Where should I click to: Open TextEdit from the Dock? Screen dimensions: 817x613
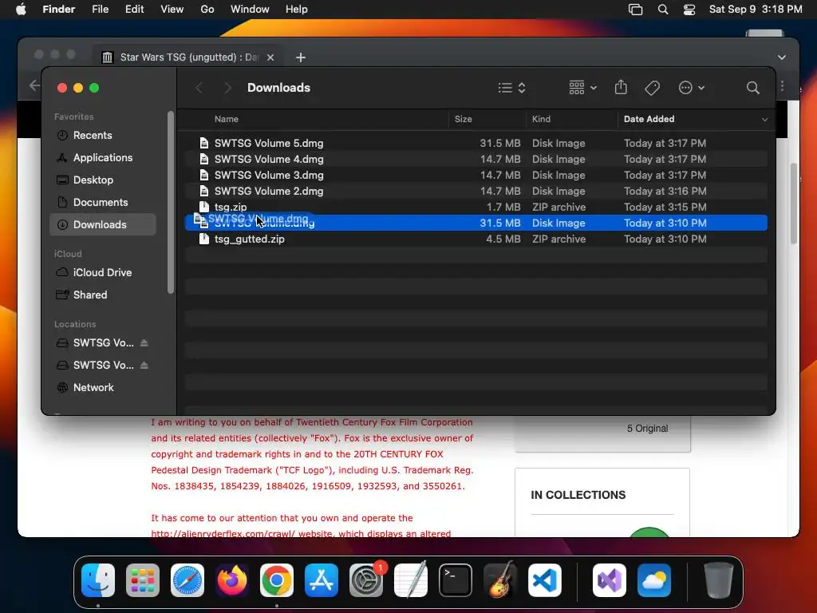[x=411, y=579]
